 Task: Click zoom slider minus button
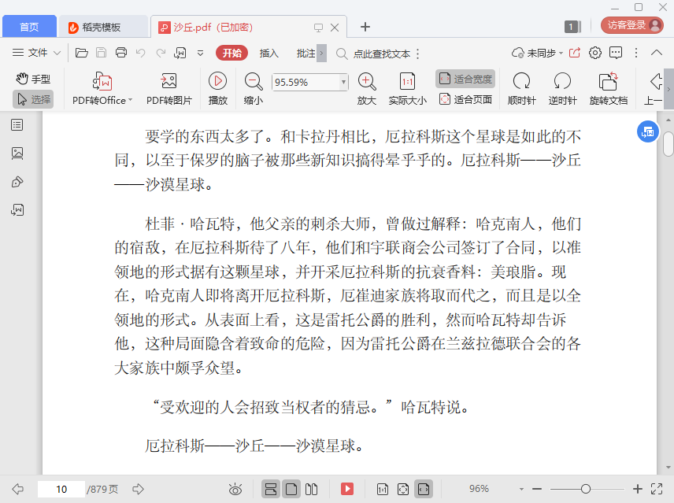pos(536,489)
